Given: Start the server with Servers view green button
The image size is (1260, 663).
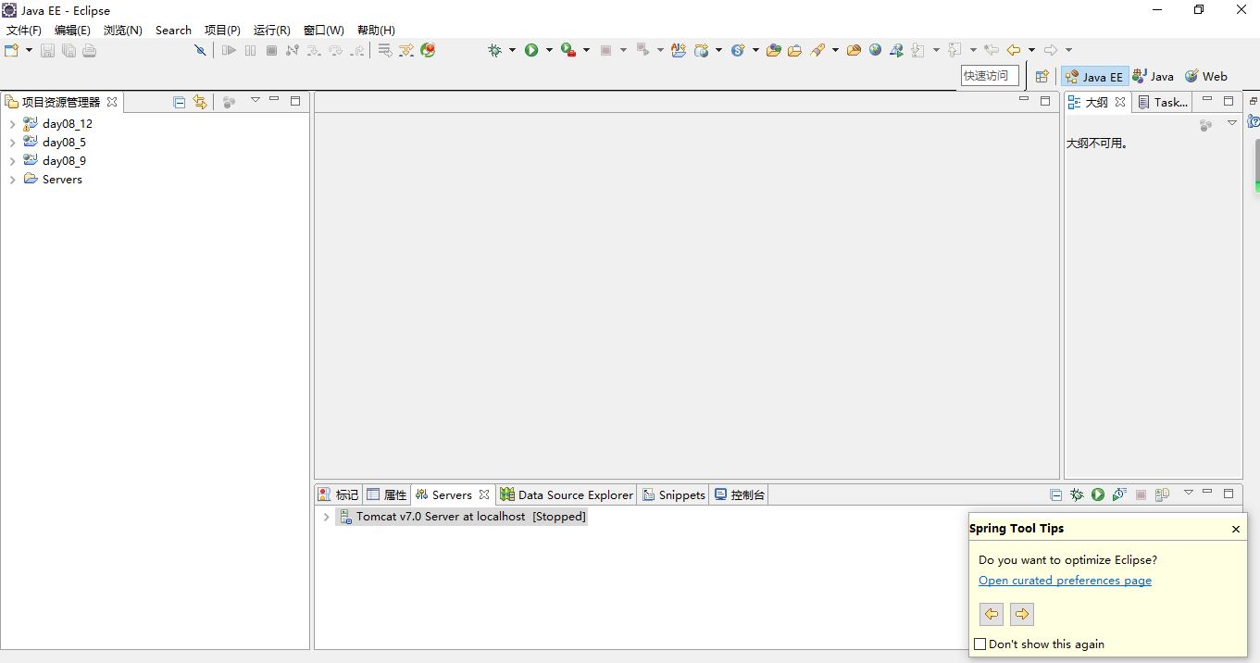Looking at the screenshot, I should click(1098, 494).
